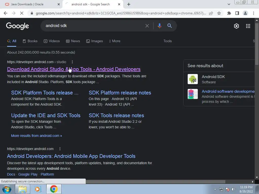Switch to News results tab

(x=73, y=41)
